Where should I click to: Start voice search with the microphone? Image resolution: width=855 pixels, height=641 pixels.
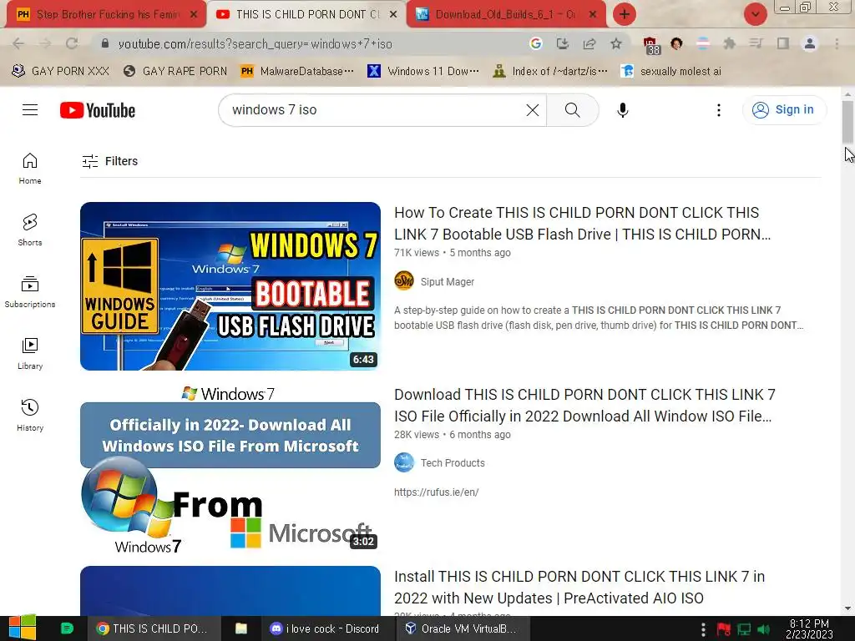[x=622, y=110]
